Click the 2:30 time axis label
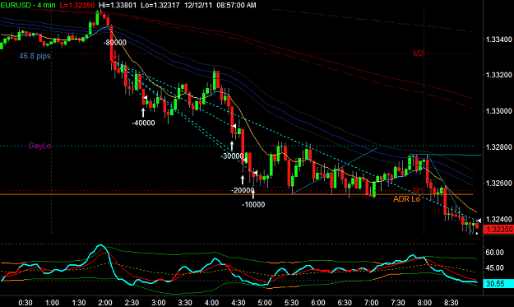This screenshot has height=307, width=514. tap(132, 302)
